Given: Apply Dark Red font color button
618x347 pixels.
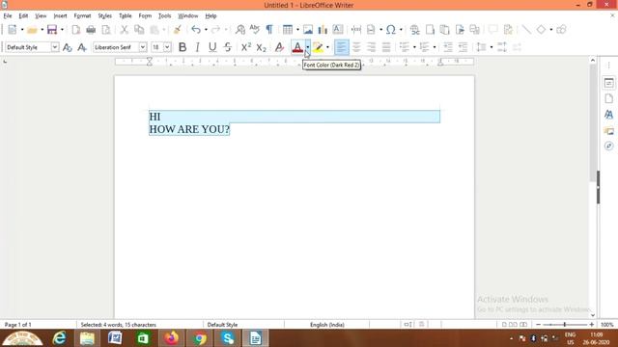Looking at the screenshot, I should 297,47.
